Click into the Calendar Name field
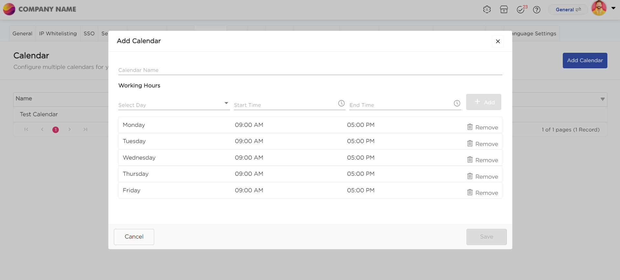 [310, 70]
